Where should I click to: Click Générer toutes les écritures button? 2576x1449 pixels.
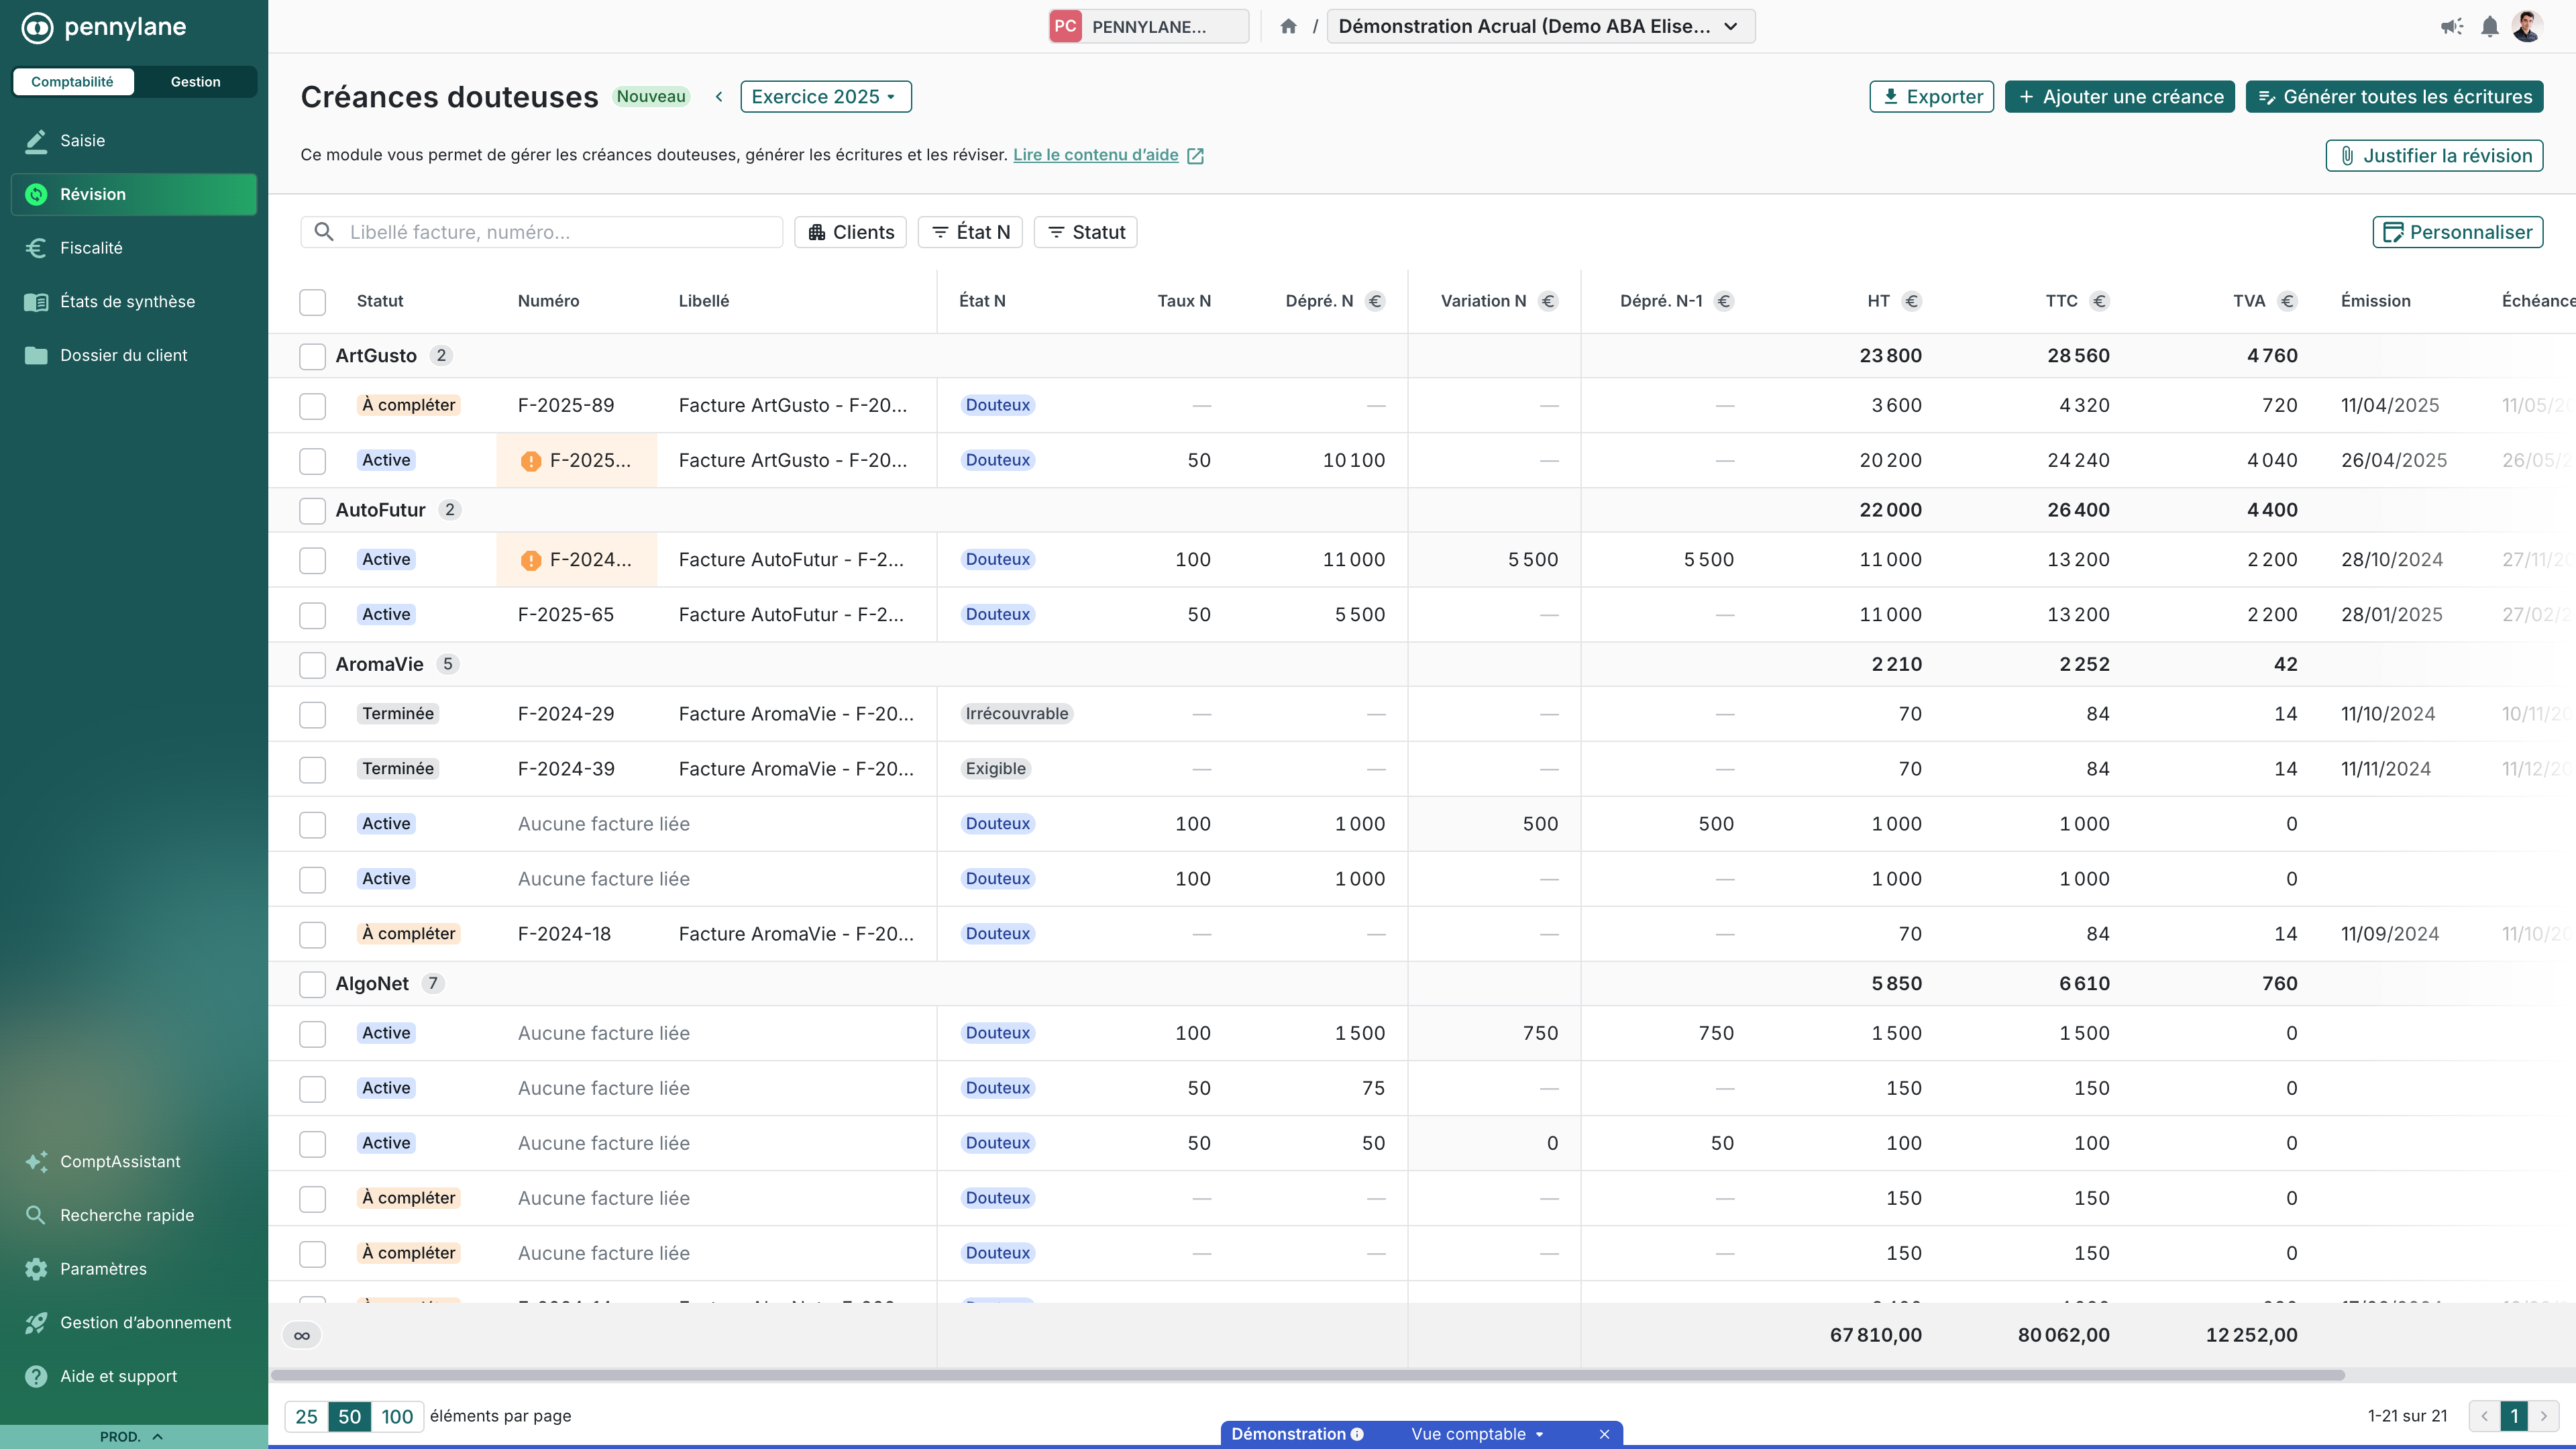2394,97
